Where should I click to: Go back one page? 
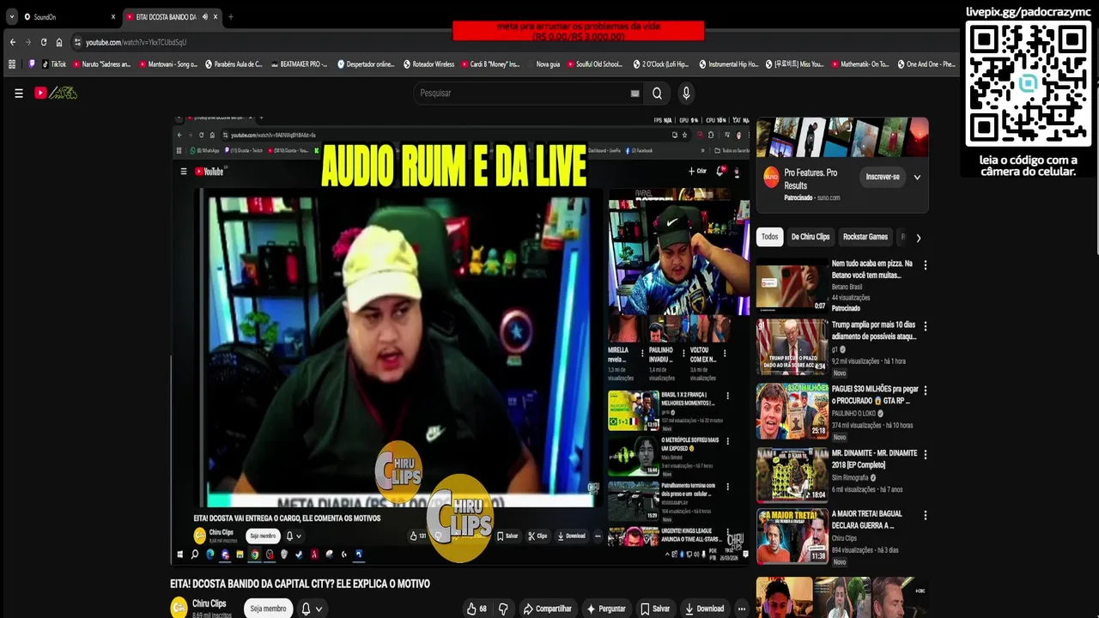tap(12, 42)
